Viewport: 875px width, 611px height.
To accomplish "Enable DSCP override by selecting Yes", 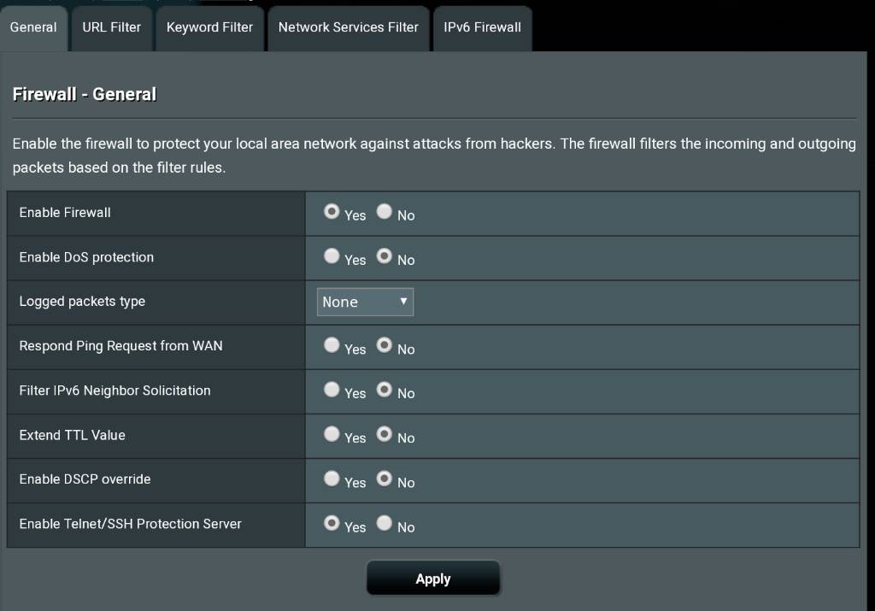I will [332, 479].
